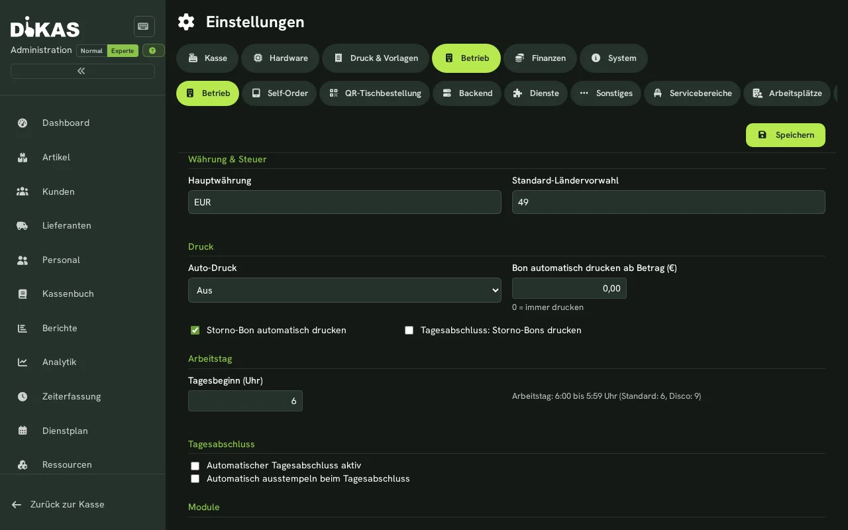Image resolution: width=848 pixels, height=530 pixels.
Task: Open the Hardware settings tab
Action: [x=280, y=58]
